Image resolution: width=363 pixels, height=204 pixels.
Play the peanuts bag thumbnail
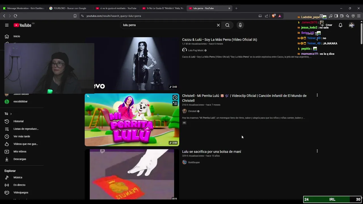coord(132,174)
